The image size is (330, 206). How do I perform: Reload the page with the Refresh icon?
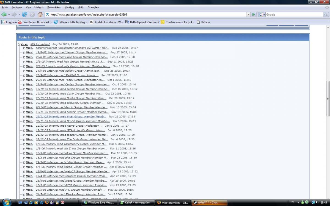(x=24, y=15)
